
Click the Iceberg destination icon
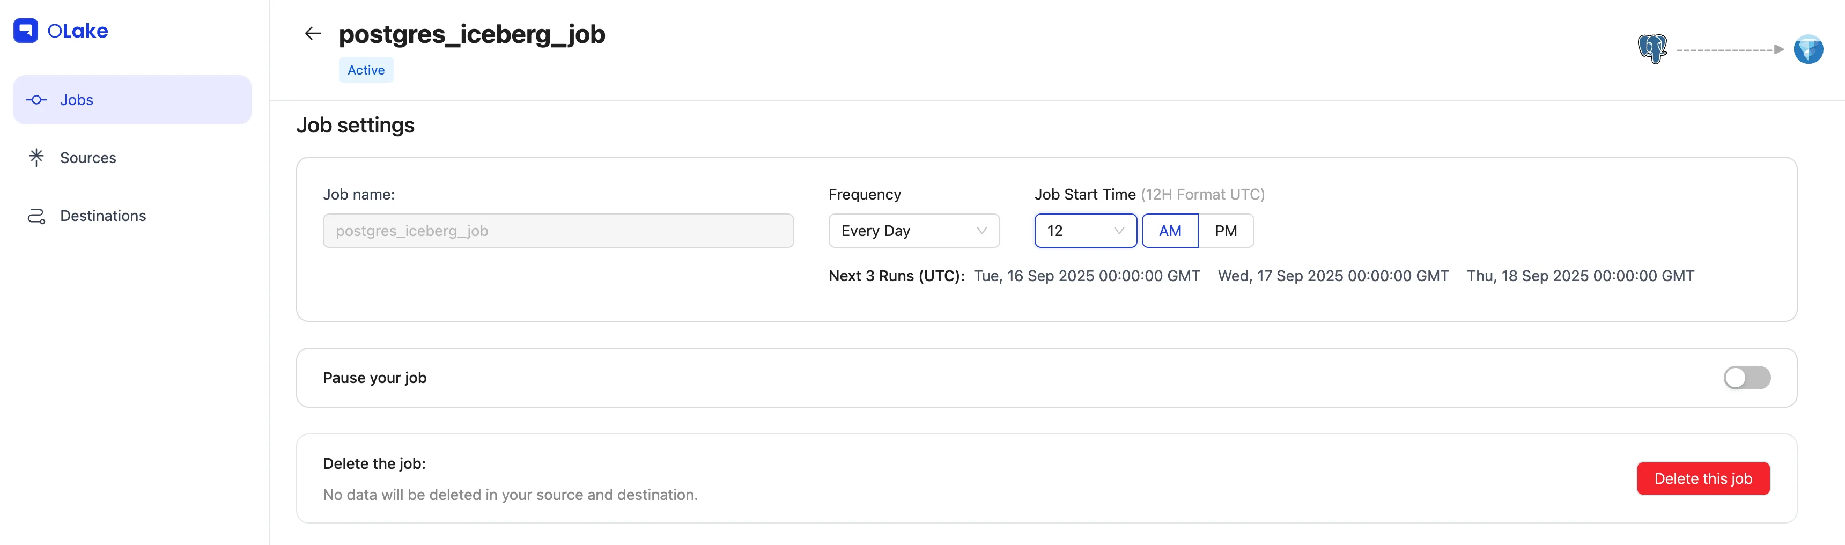[1807, 49]
